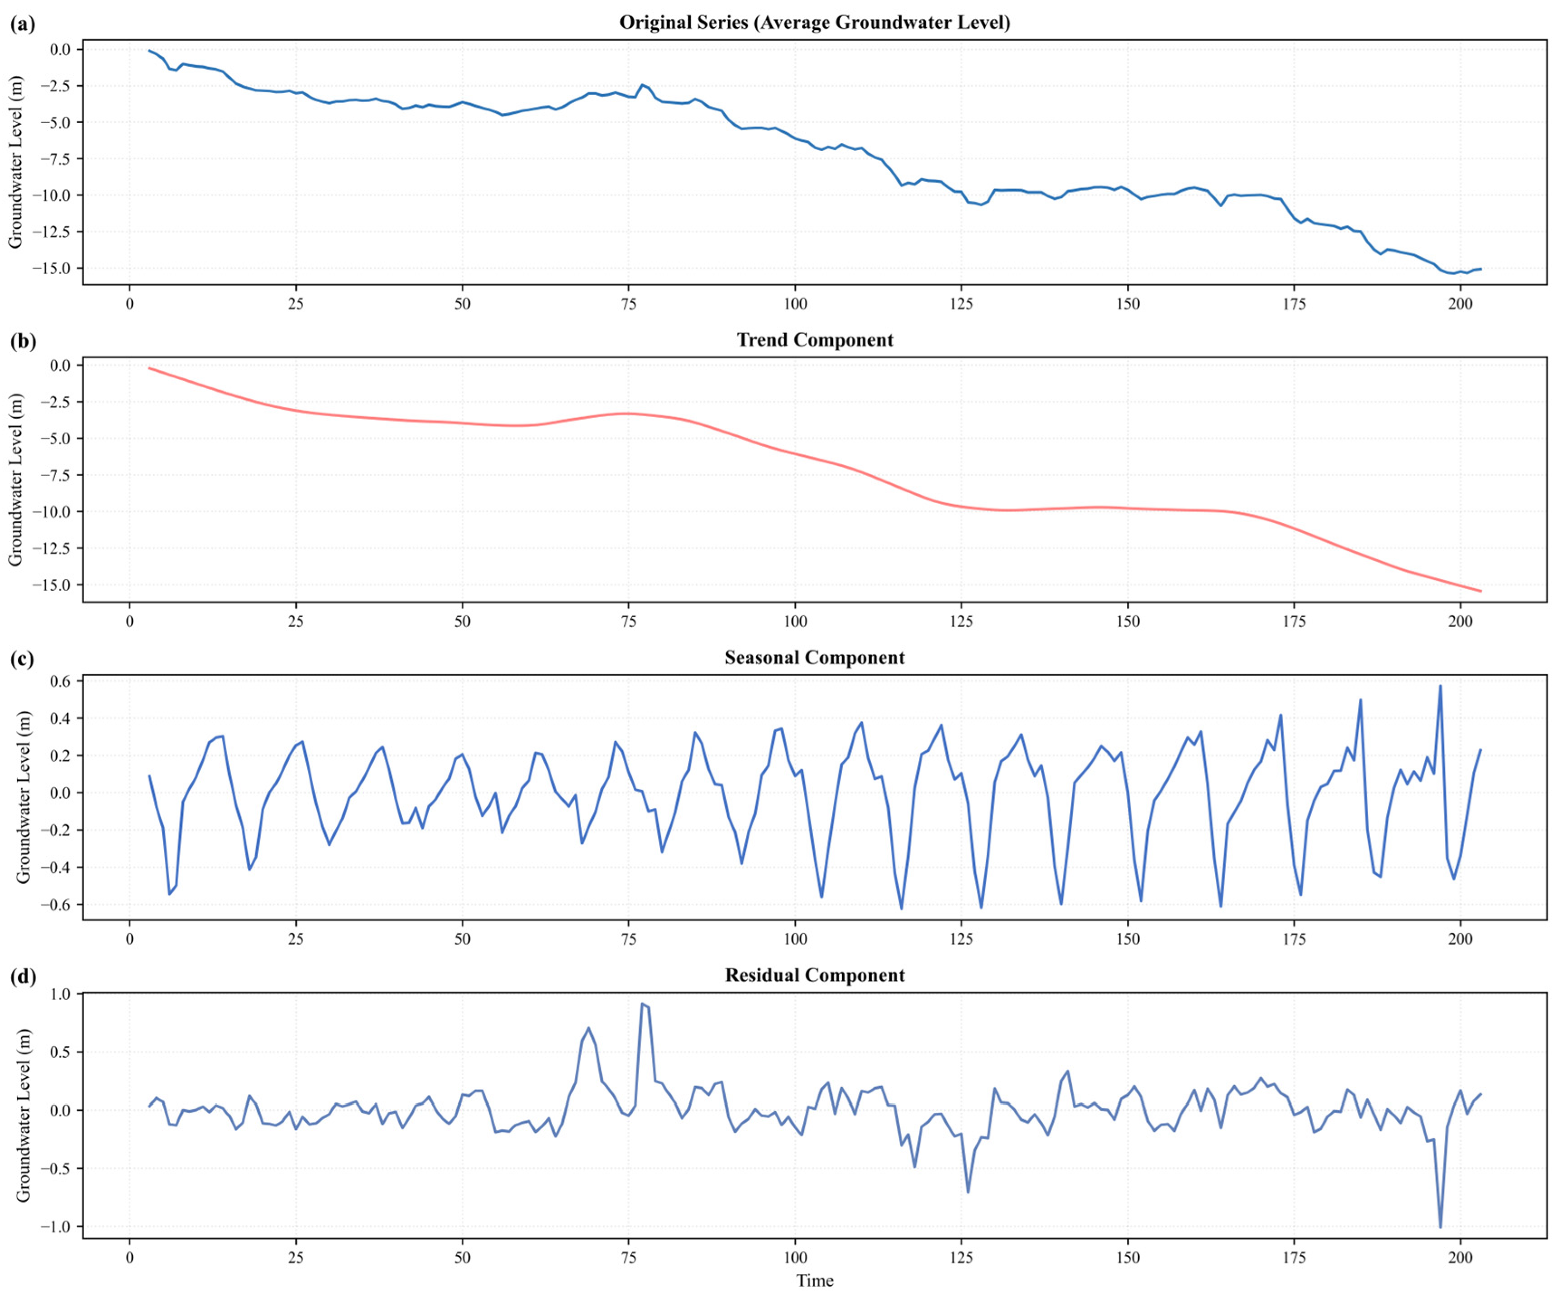The width and height of the screenshot is (1557, 1297).
Task: Click the '(c)' panel label
Action: pos(22,658)
